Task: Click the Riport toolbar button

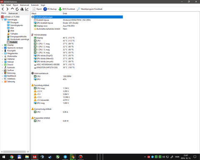Action: click(x=37, y=9)
